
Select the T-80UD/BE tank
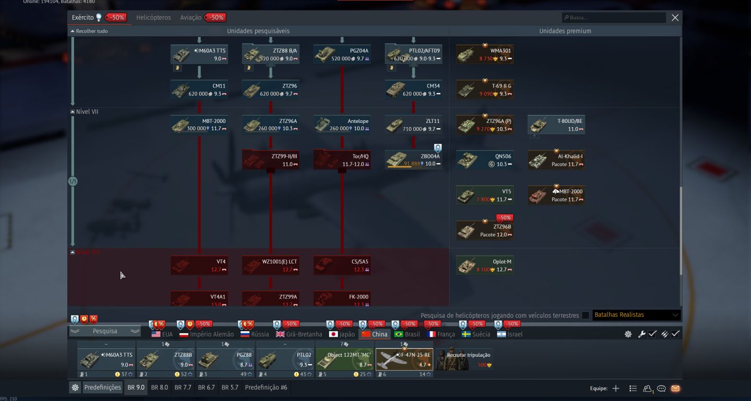[556, 125]
